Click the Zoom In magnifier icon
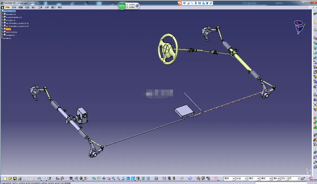317x184 pixels. [x=114, y=179]
